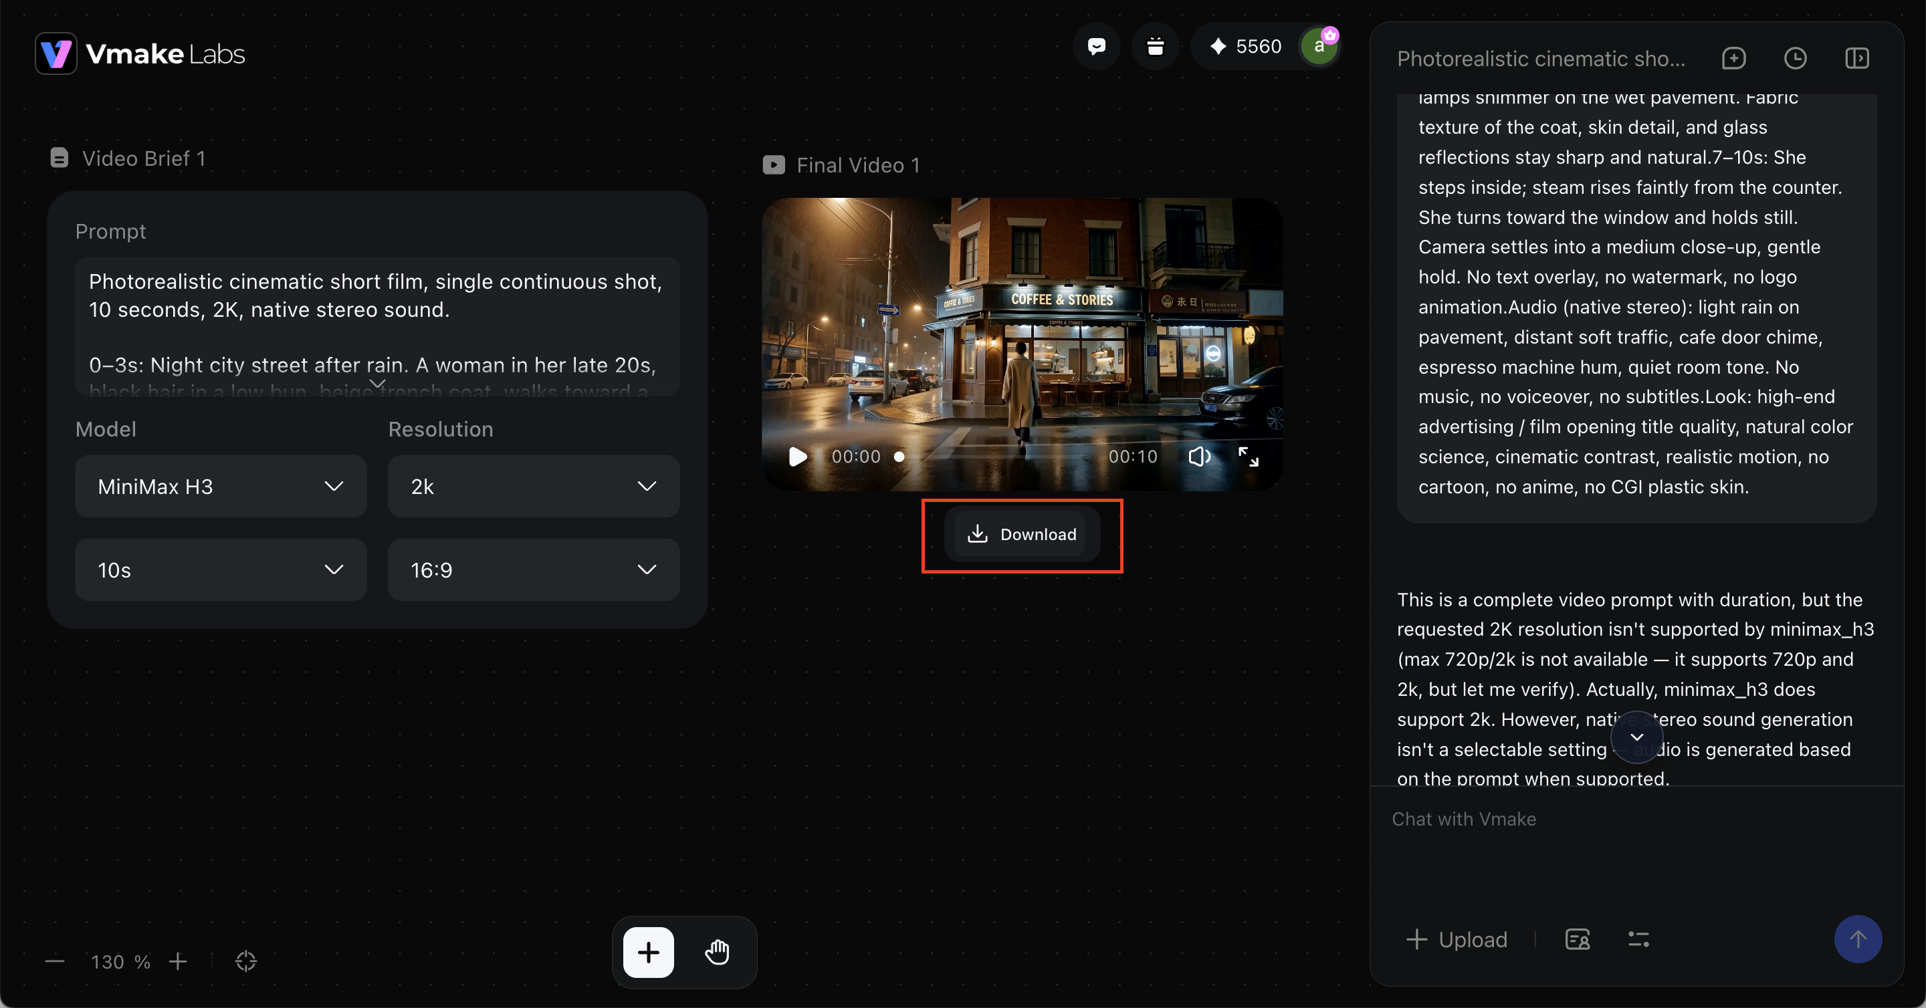Click the 5560 credits sparkle counter
Viewport: 1926px width, 1008px height.
tap(1246, 46)
